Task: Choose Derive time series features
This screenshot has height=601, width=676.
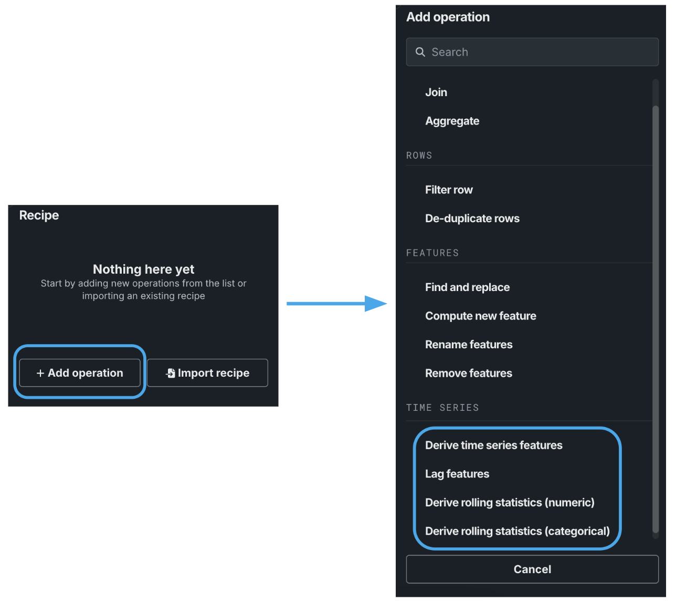Action: [x=493, y=445]
